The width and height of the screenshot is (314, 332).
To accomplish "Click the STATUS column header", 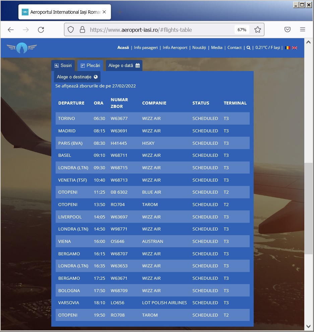I will [200, 103].
